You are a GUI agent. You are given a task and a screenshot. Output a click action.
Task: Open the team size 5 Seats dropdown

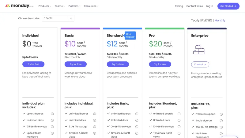(58, 18)
